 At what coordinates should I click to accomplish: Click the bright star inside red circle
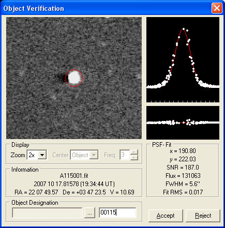coord(74,78)
